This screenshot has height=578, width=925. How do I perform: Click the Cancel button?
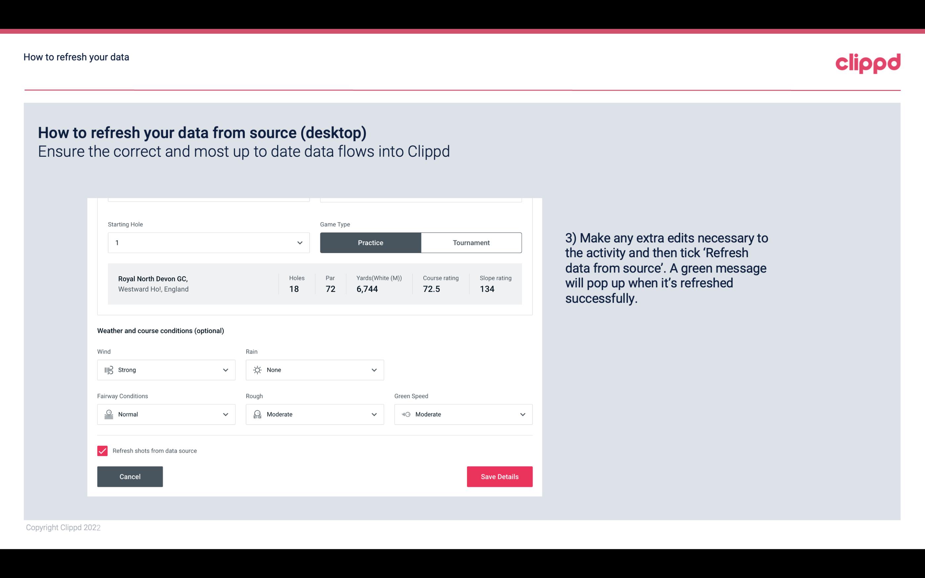[130, 476]
